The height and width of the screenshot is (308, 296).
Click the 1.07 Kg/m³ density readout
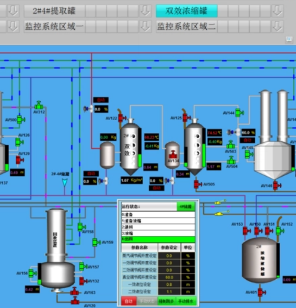point(132,180)
